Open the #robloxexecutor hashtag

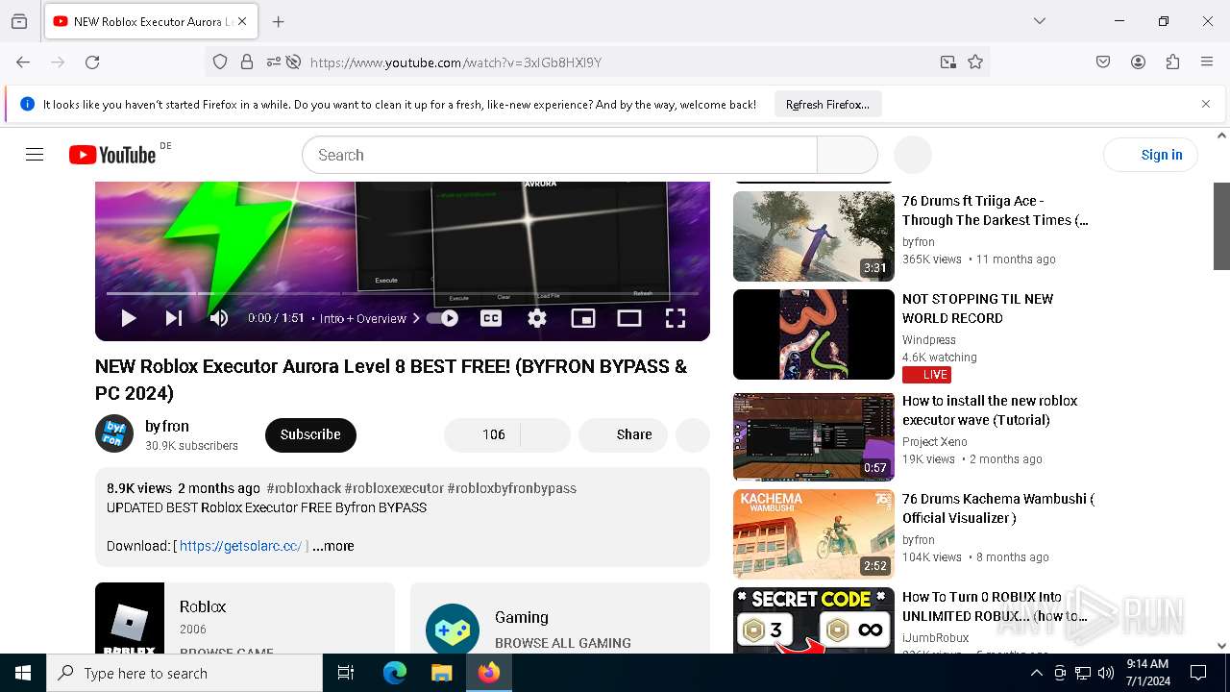[394, 488]
